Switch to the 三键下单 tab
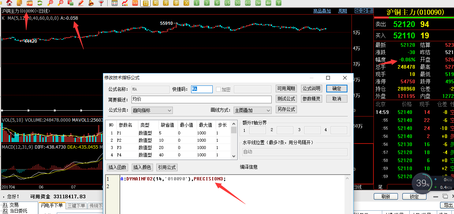Image resolution: width=454 pixels, height=214 pixels. (76, 205)
